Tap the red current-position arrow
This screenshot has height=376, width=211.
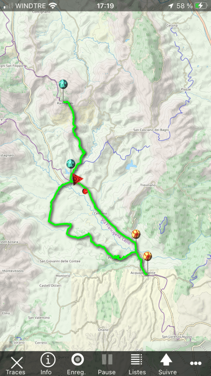(77, 179)
